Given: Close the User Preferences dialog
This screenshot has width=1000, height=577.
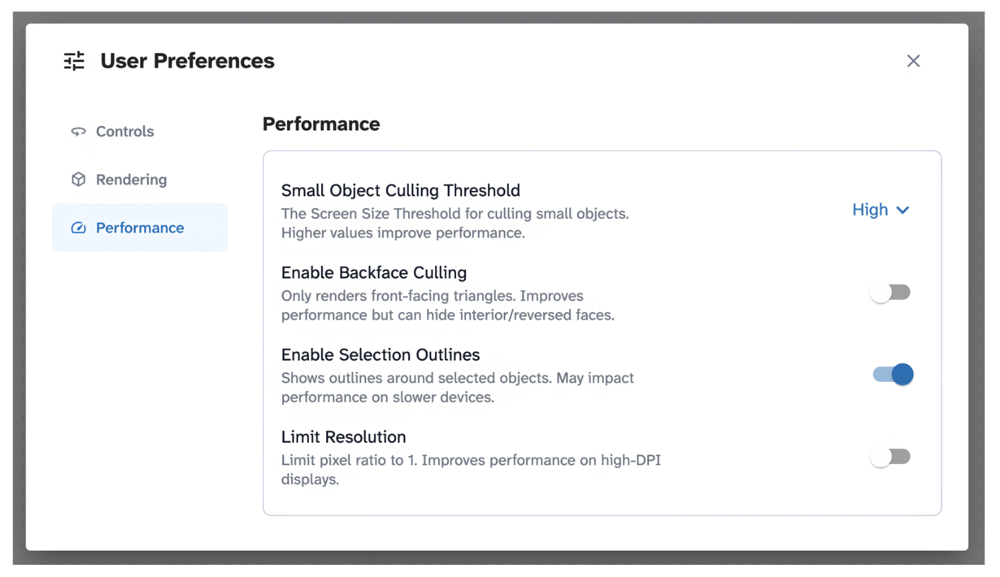Looking at the screenshot, I should click(914, 61).
